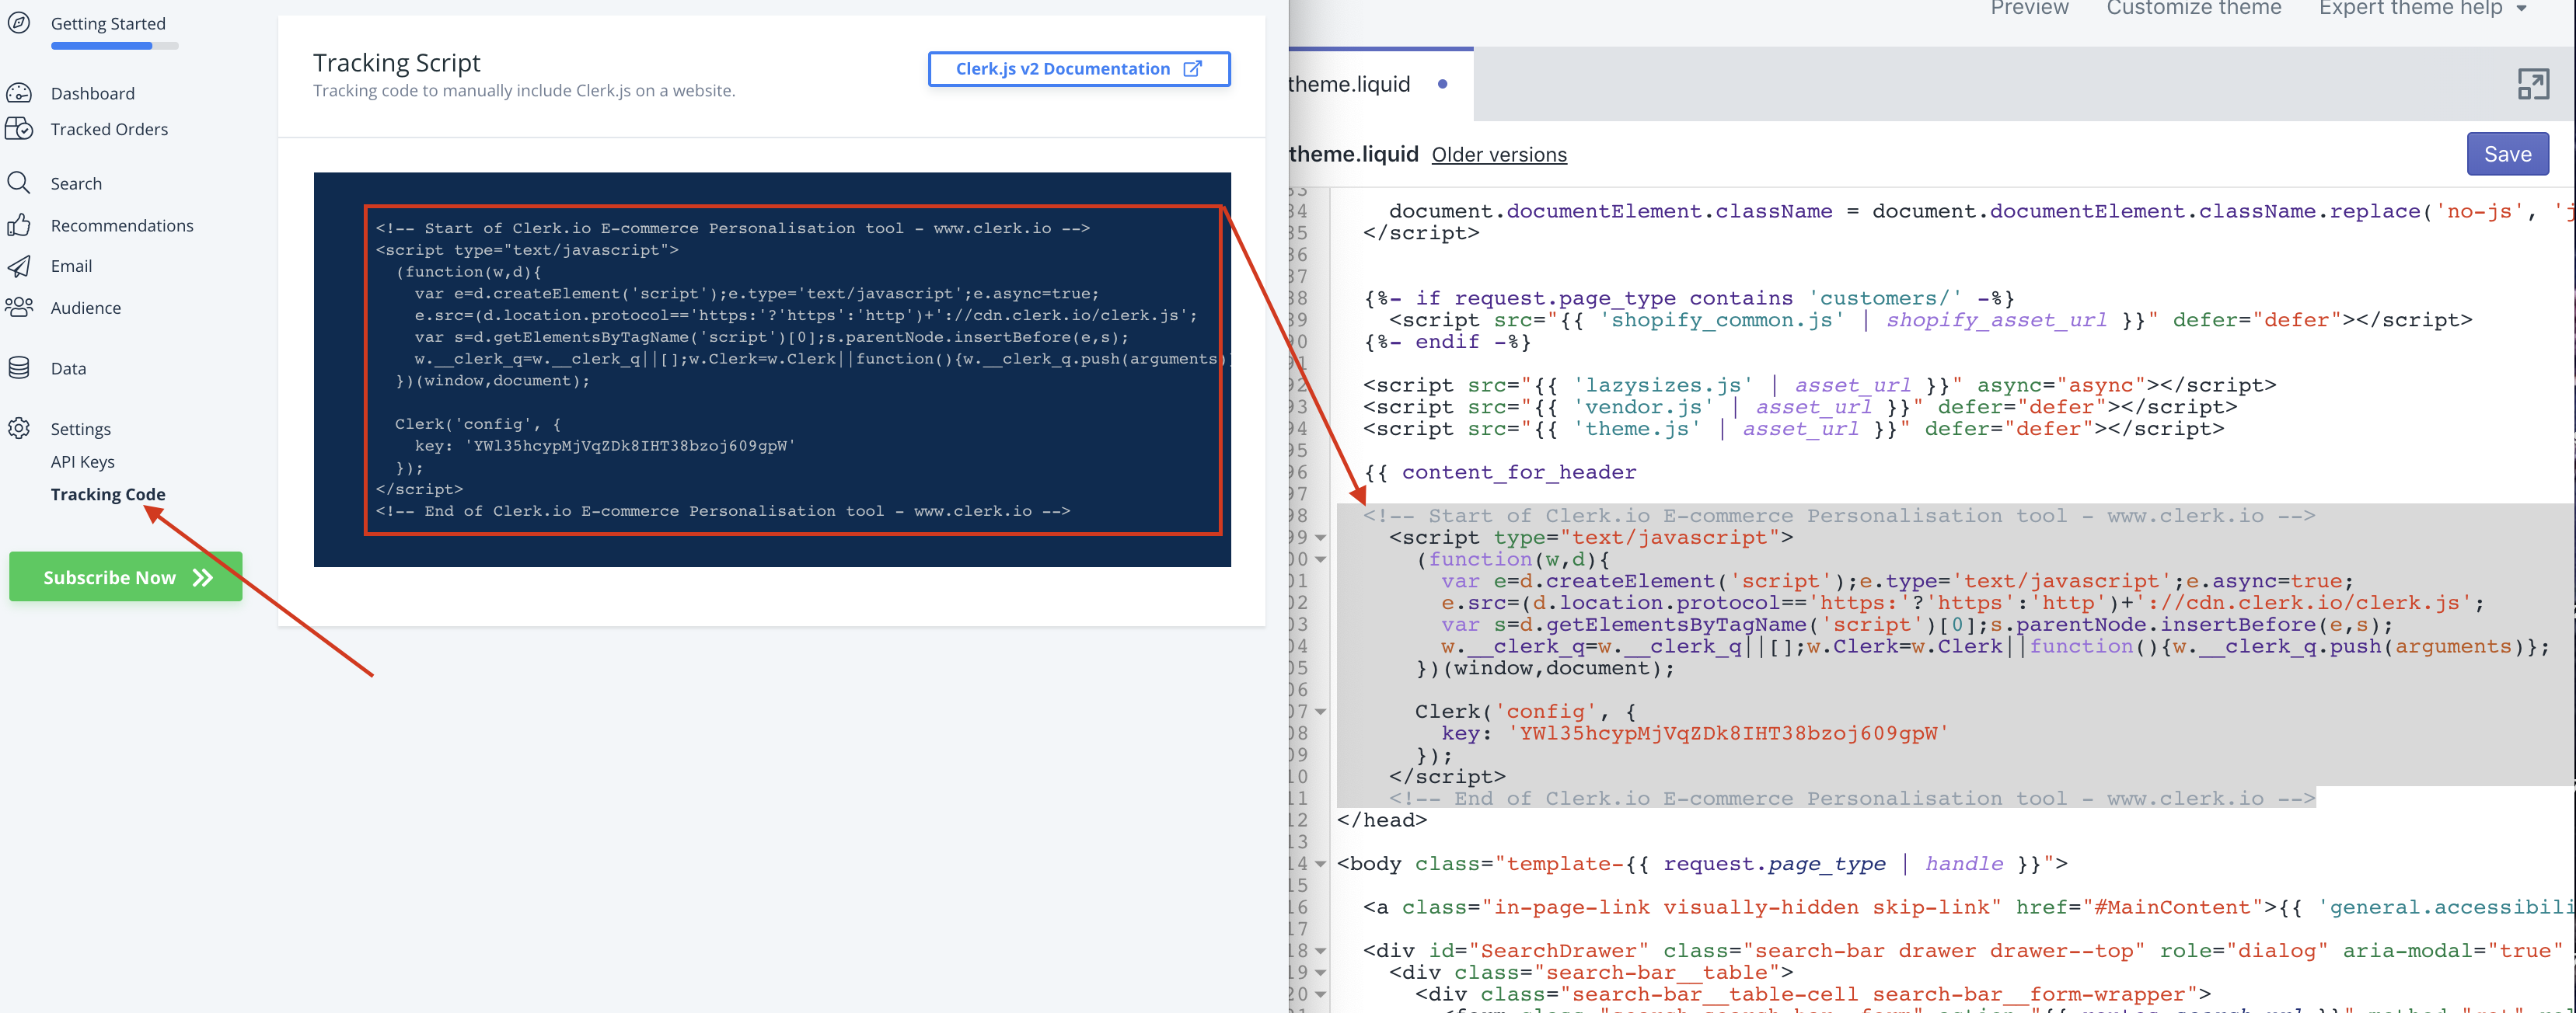The width and height of the screenshot is (2576, 1013).
Task: Save the theme.liquid changes
Action: [x=2507, y=153]
